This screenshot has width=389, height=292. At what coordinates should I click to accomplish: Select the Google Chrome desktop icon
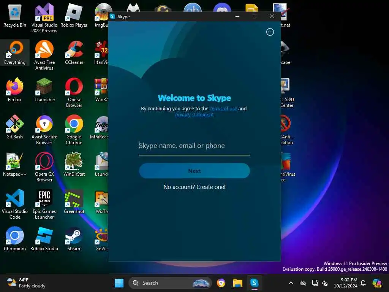coord(74,130)
